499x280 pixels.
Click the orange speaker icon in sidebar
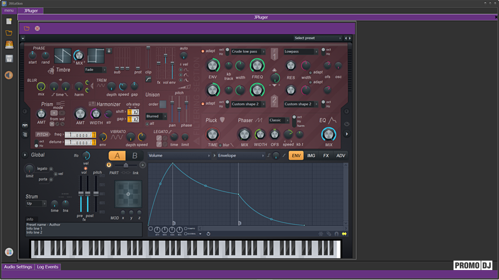tap(9, 75)
